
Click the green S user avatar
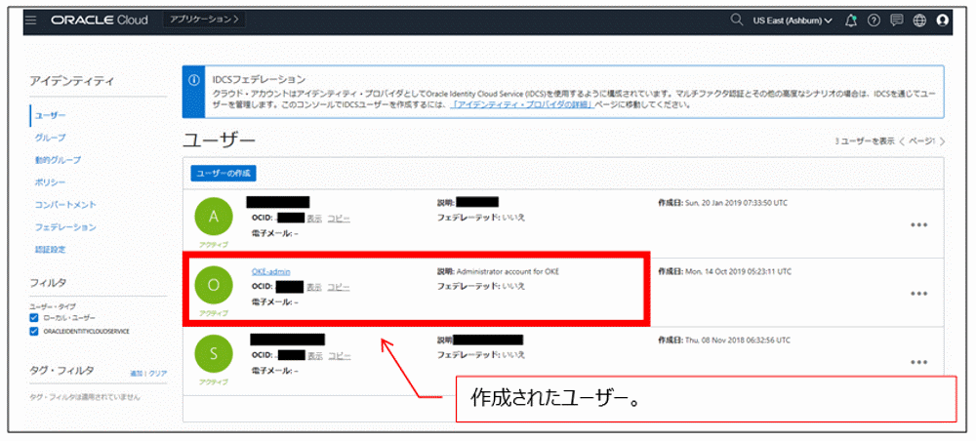pos(214,354)
